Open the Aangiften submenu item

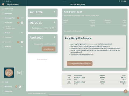click(x=8, y=42)
